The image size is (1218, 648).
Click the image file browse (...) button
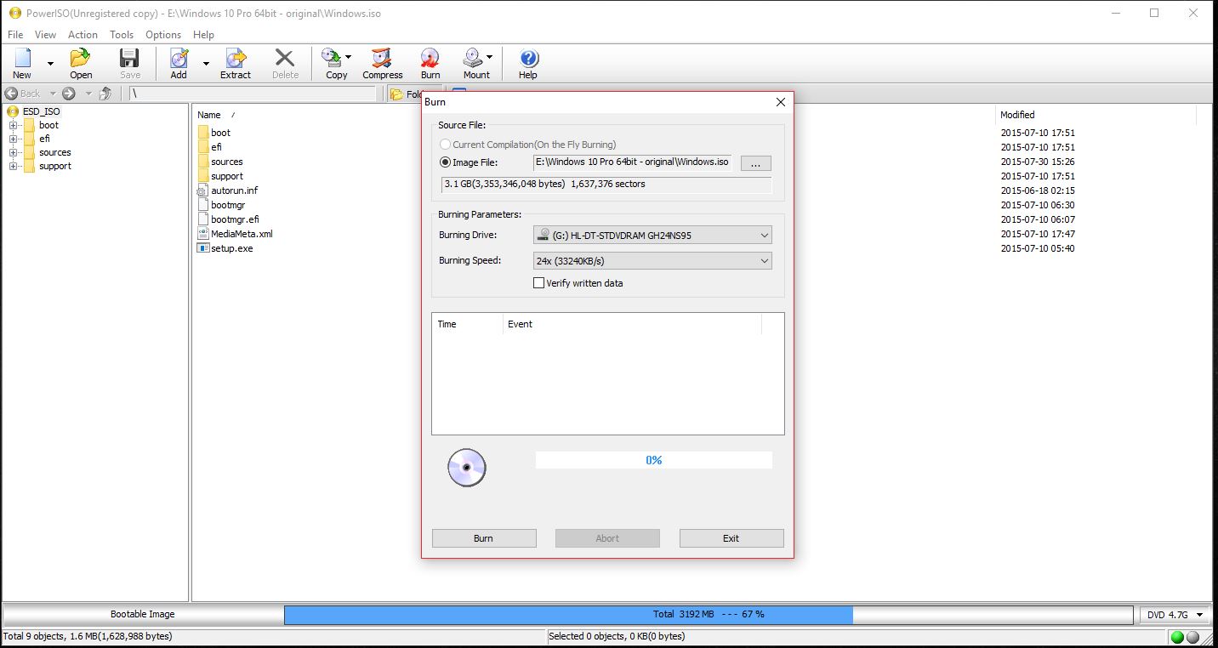pyautogui.click(x=756, y=163)
